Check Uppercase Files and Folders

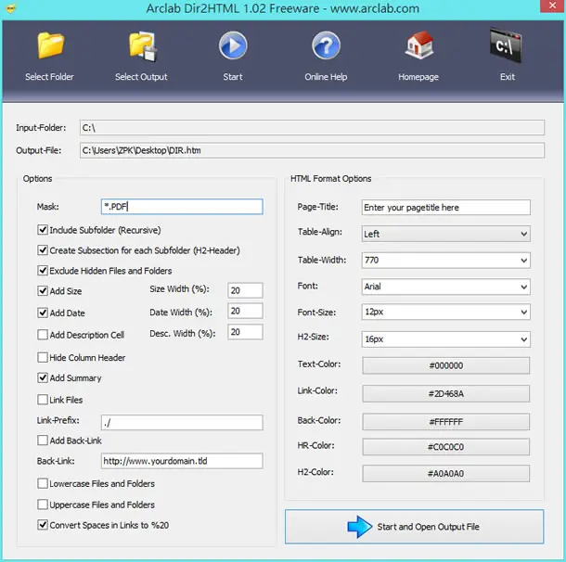[43, 505]
